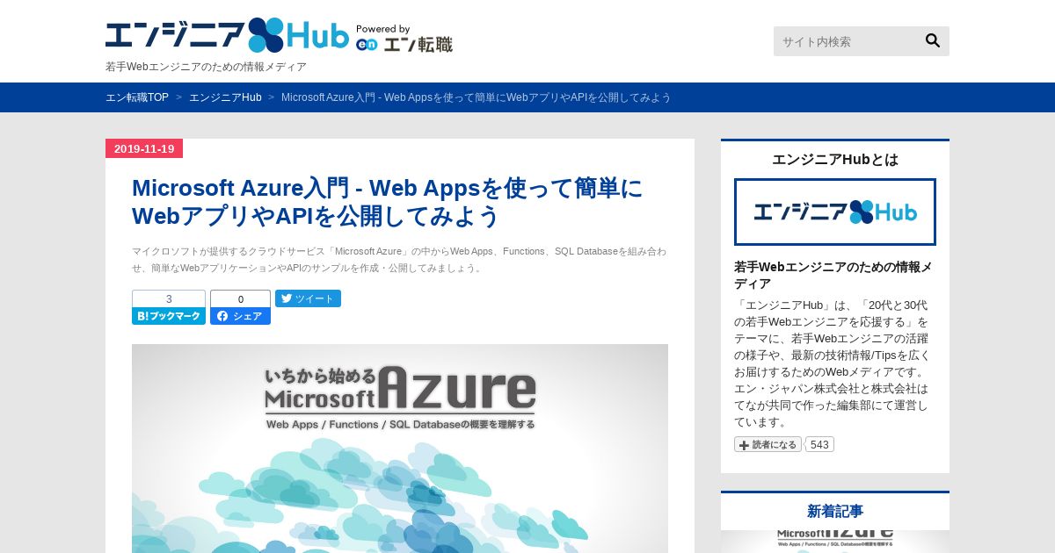This screenshot has height=553, width=1055.
Task: Click the Twitter ツイート button
Action: 308,298
